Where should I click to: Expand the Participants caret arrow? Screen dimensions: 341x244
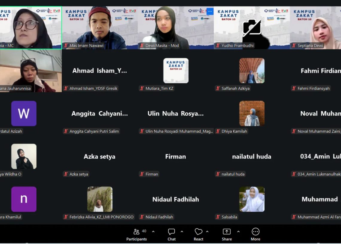[x=153, y=232]
